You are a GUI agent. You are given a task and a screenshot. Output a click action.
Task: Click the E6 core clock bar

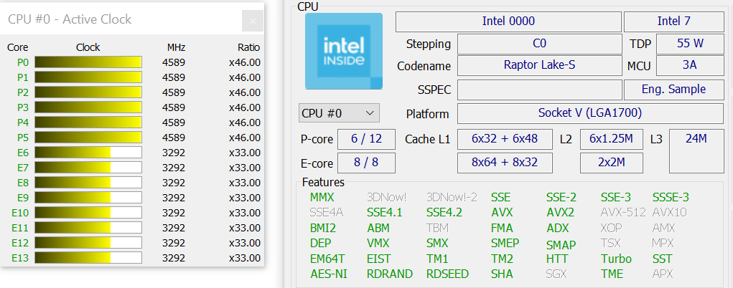[88, 153]
